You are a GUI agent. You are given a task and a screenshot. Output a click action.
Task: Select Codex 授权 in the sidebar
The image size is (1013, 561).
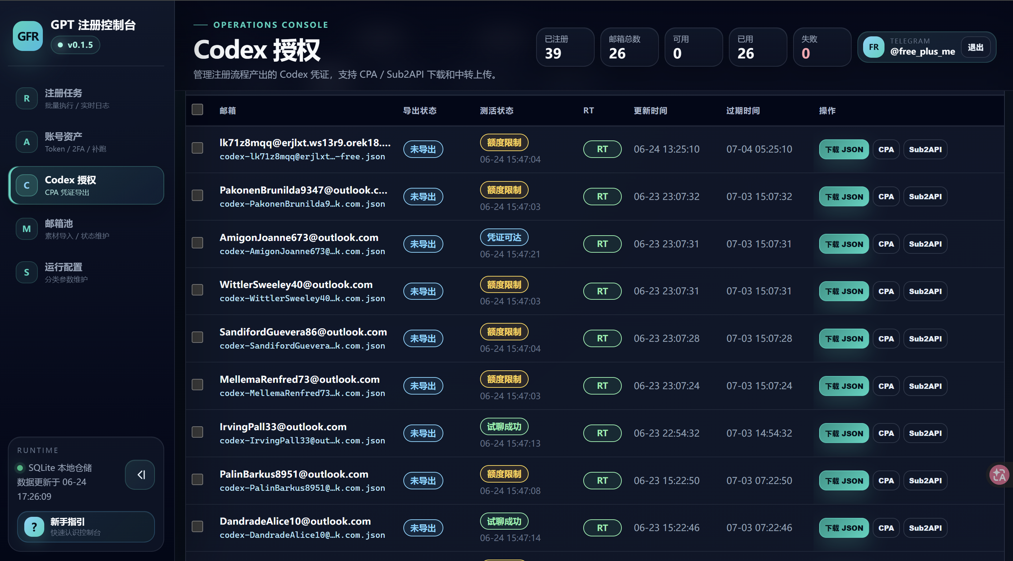coord(86,185)
